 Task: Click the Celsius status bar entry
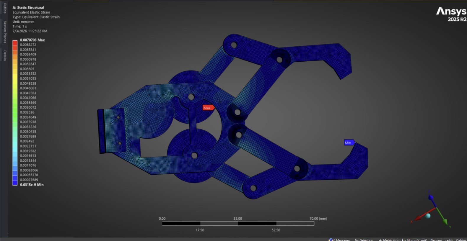[x=461, y=240]
